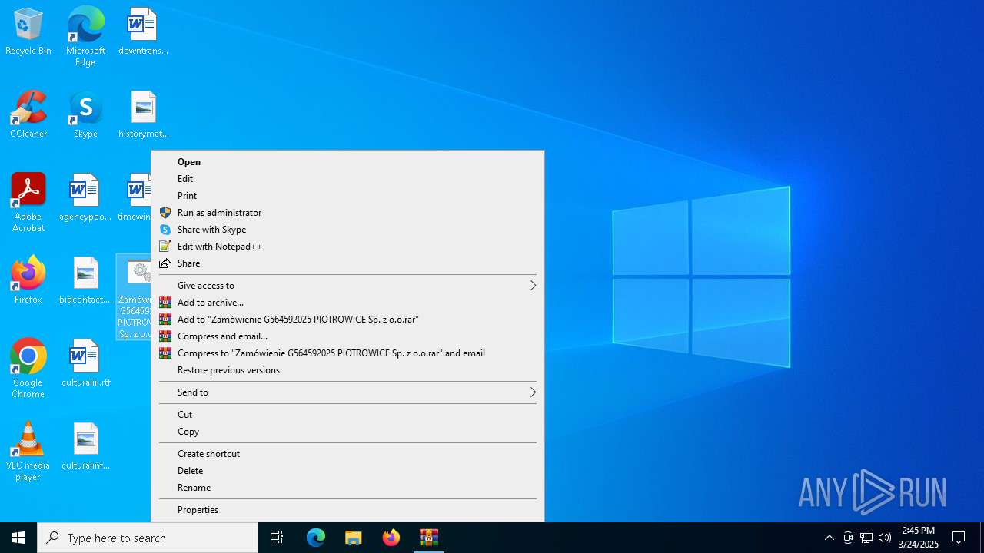Choose Restore previous versions
The height and width of the screenshot is (553, 984).
click(347, 370)
